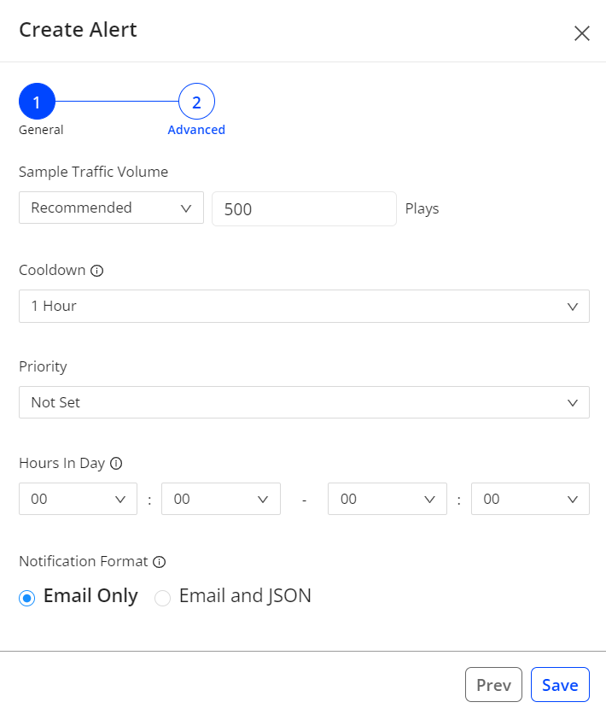
Task: Open the Recommended traffic volume dropdown
Action: click(111, 208)
